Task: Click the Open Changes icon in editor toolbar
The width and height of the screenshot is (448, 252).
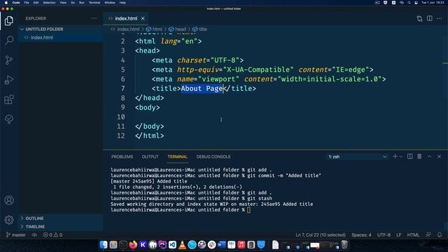Action: pos(419,19)
